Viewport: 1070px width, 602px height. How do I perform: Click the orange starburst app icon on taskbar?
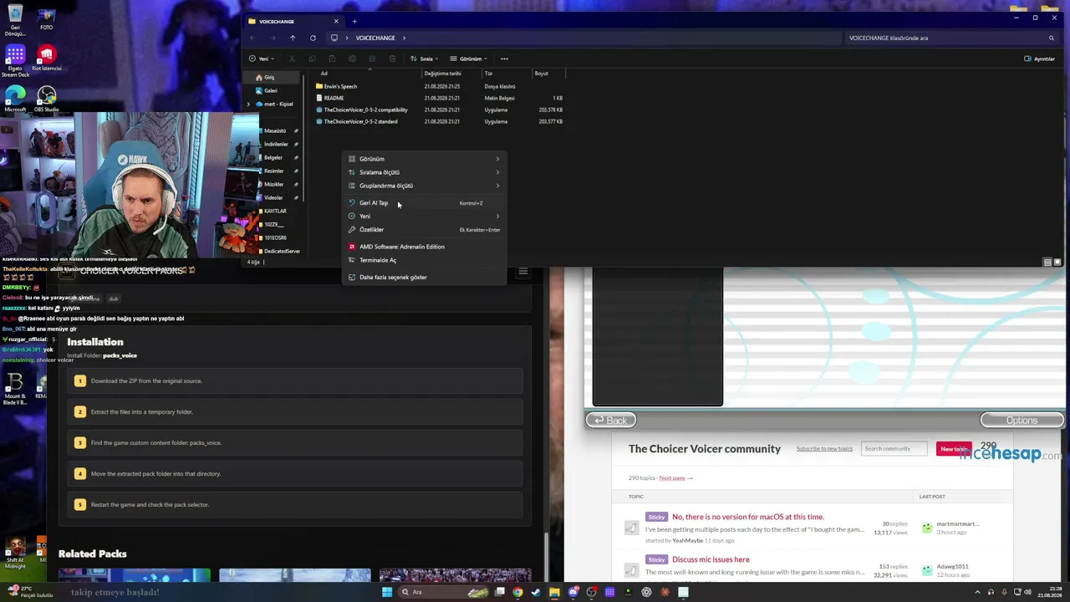pyautogui.click(x=665, y=592)
